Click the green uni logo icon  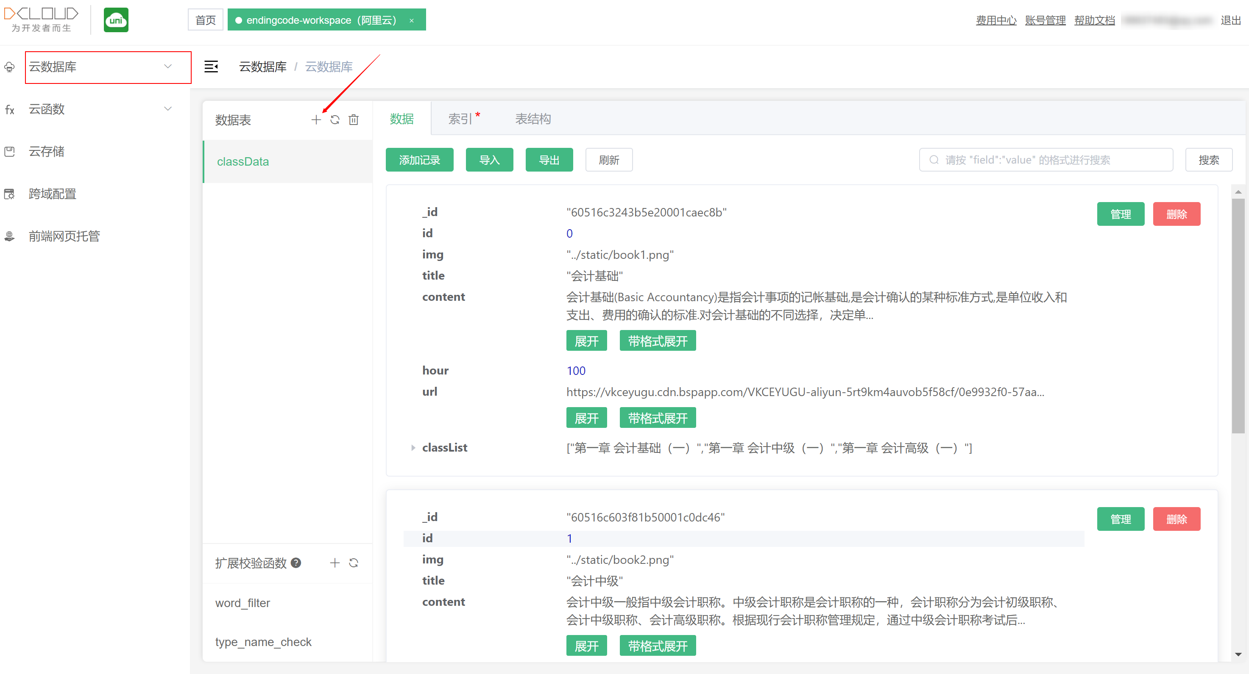pos(115,19)
